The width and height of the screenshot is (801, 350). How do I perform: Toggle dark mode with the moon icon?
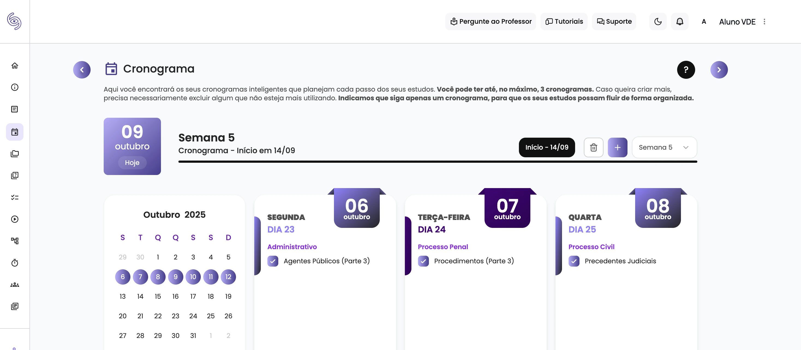click(x=658, y=22)
